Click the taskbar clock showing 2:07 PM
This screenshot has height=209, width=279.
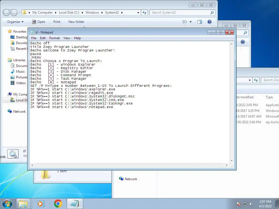(x=265, y=204)
